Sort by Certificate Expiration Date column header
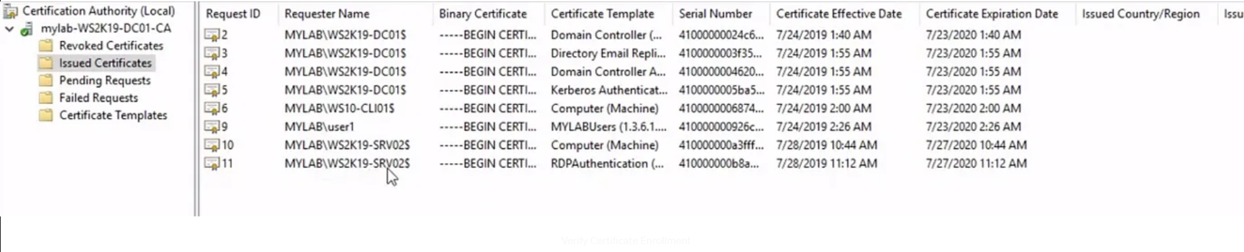Screen dimensions: 1244x252 (992, 14)
